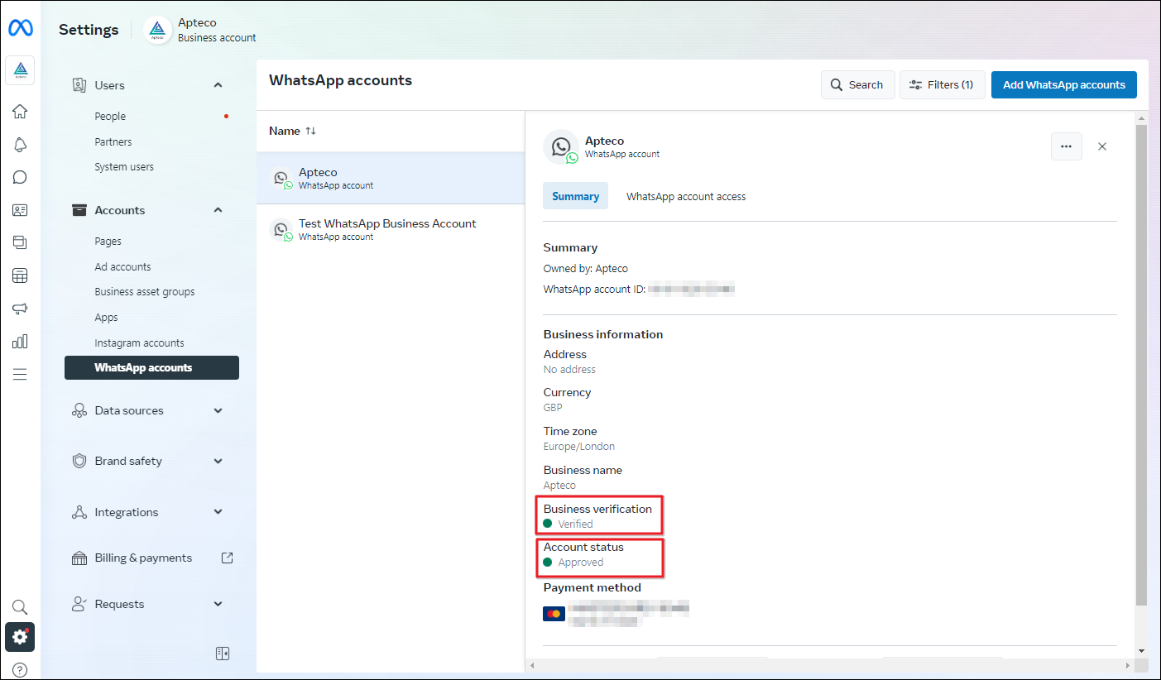
Task: Open the bar chart insights icon
Action: click(20, 341)
